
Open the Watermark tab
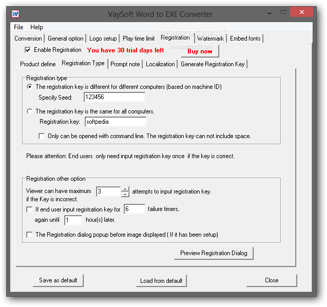click(210, 39)
